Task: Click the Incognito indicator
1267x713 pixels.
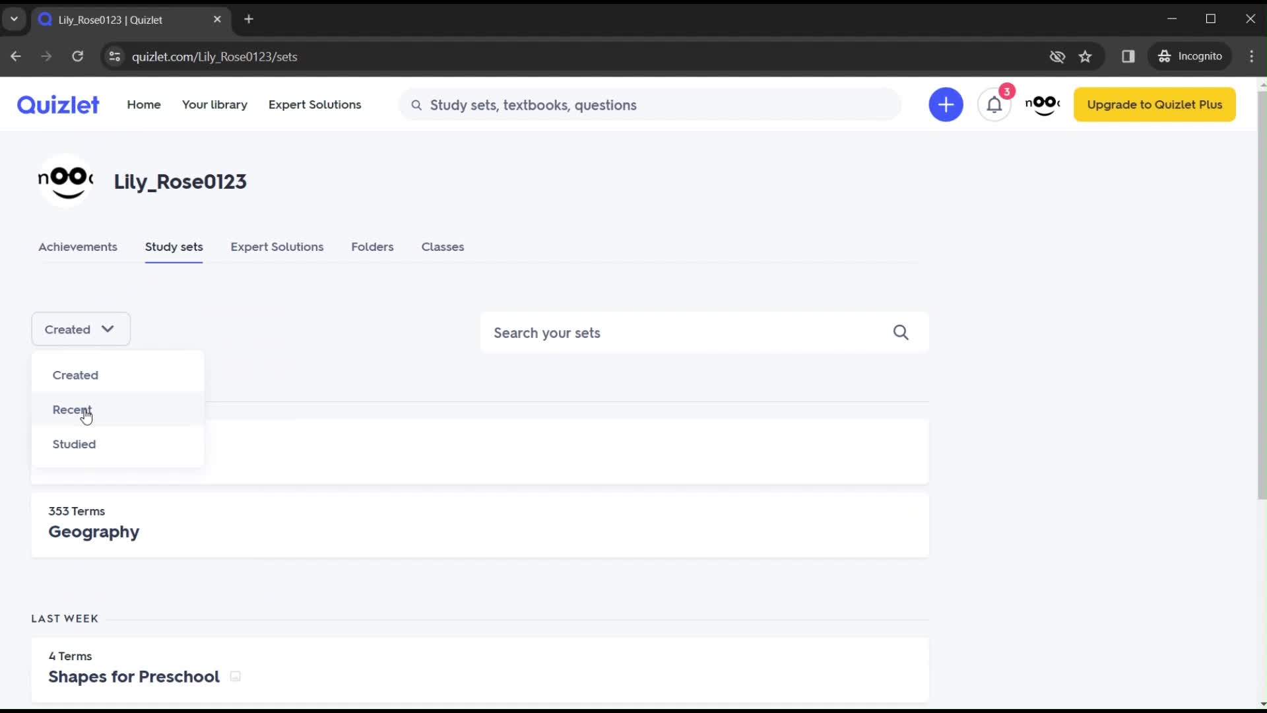Action: pos(1190,57)
